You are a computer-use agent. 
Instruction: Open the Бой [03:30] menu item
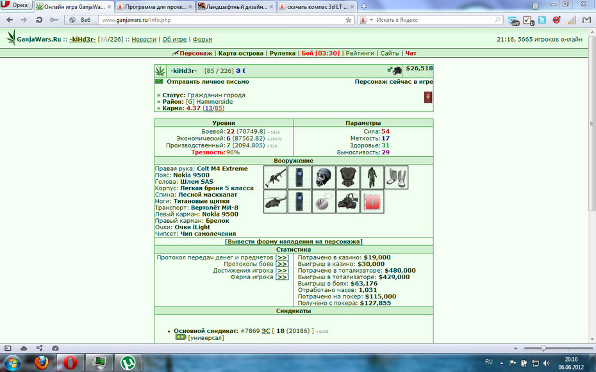(320, 53)
